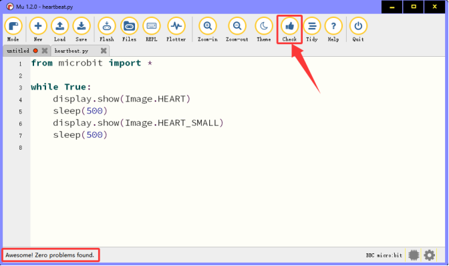Click the Zoom-out button
The height and width of the screenshot is (266, 449).
tap(237, 29)
